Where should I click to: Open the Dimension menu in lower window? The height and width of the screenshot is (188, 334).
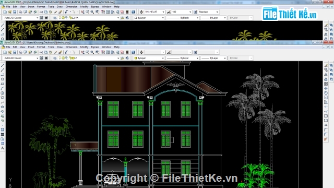[x=71, y=47]
